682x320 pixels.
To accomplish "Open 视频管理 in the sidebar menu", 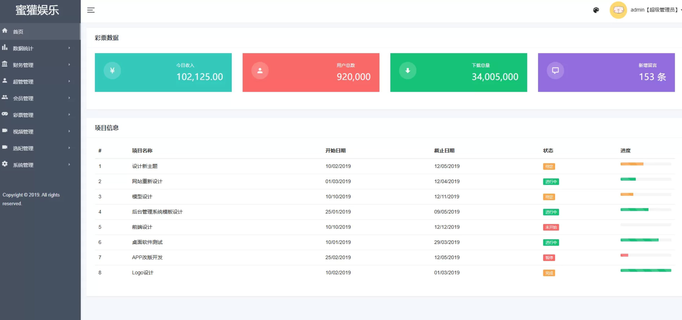I will (23, 132).
